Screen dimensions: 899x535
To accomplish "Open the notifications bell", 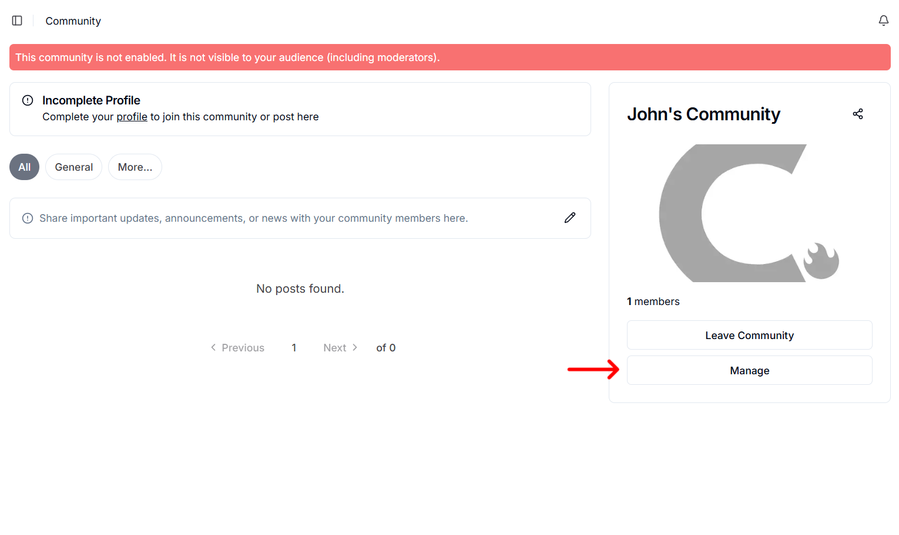I will click(883, 20).
